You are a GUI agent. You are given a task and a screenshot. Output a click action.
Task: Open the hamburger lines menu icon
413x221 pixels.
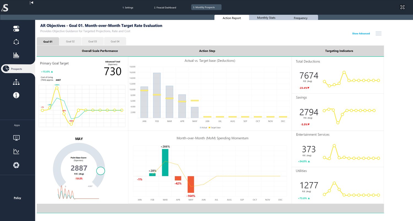[x=379, y=34]
